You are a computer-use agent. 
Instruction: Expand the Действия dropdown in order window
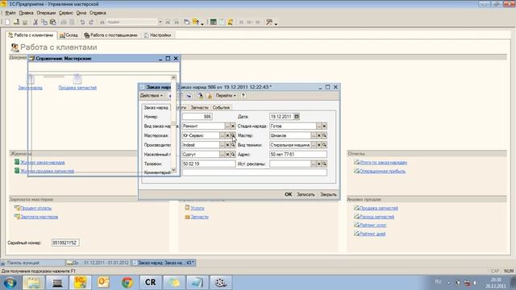(x=152, y=96)
